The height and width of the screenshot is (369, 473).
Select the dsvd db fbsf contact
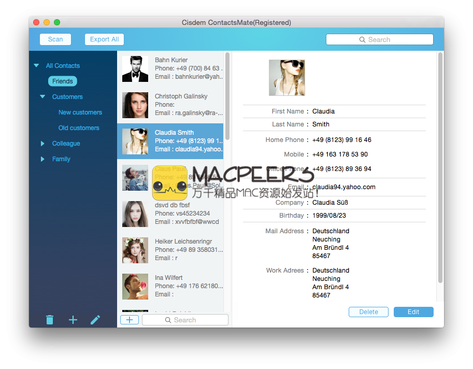[x=170, y=214]
